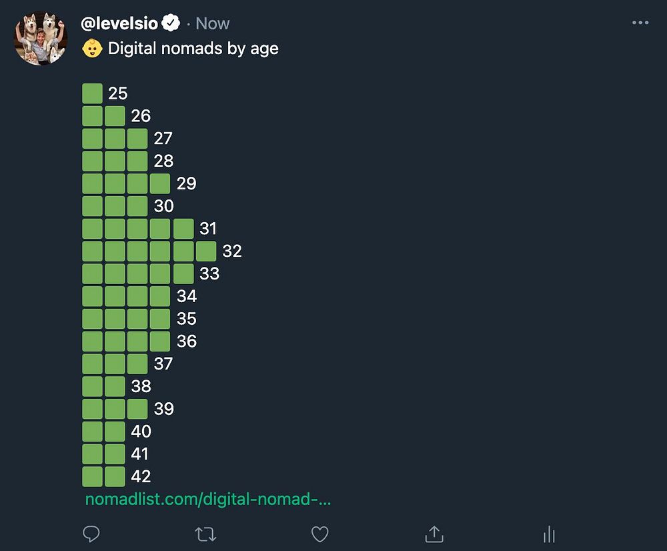Click the last green square in row 31
Image resolution: width=667 pixels, height=551 pixels.
(183, 229)
